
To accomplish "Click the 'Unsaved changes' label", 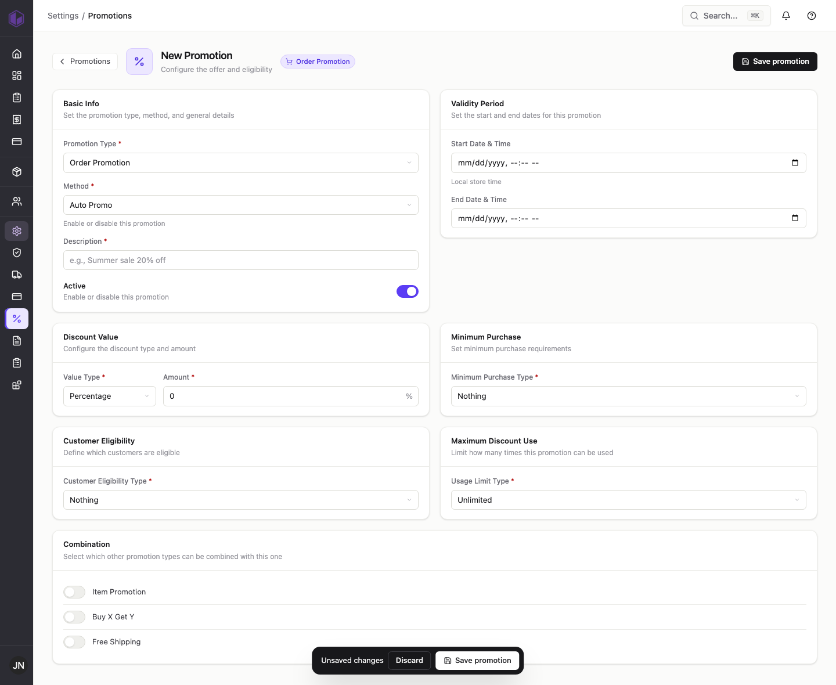I will click(x=352, y=661).
